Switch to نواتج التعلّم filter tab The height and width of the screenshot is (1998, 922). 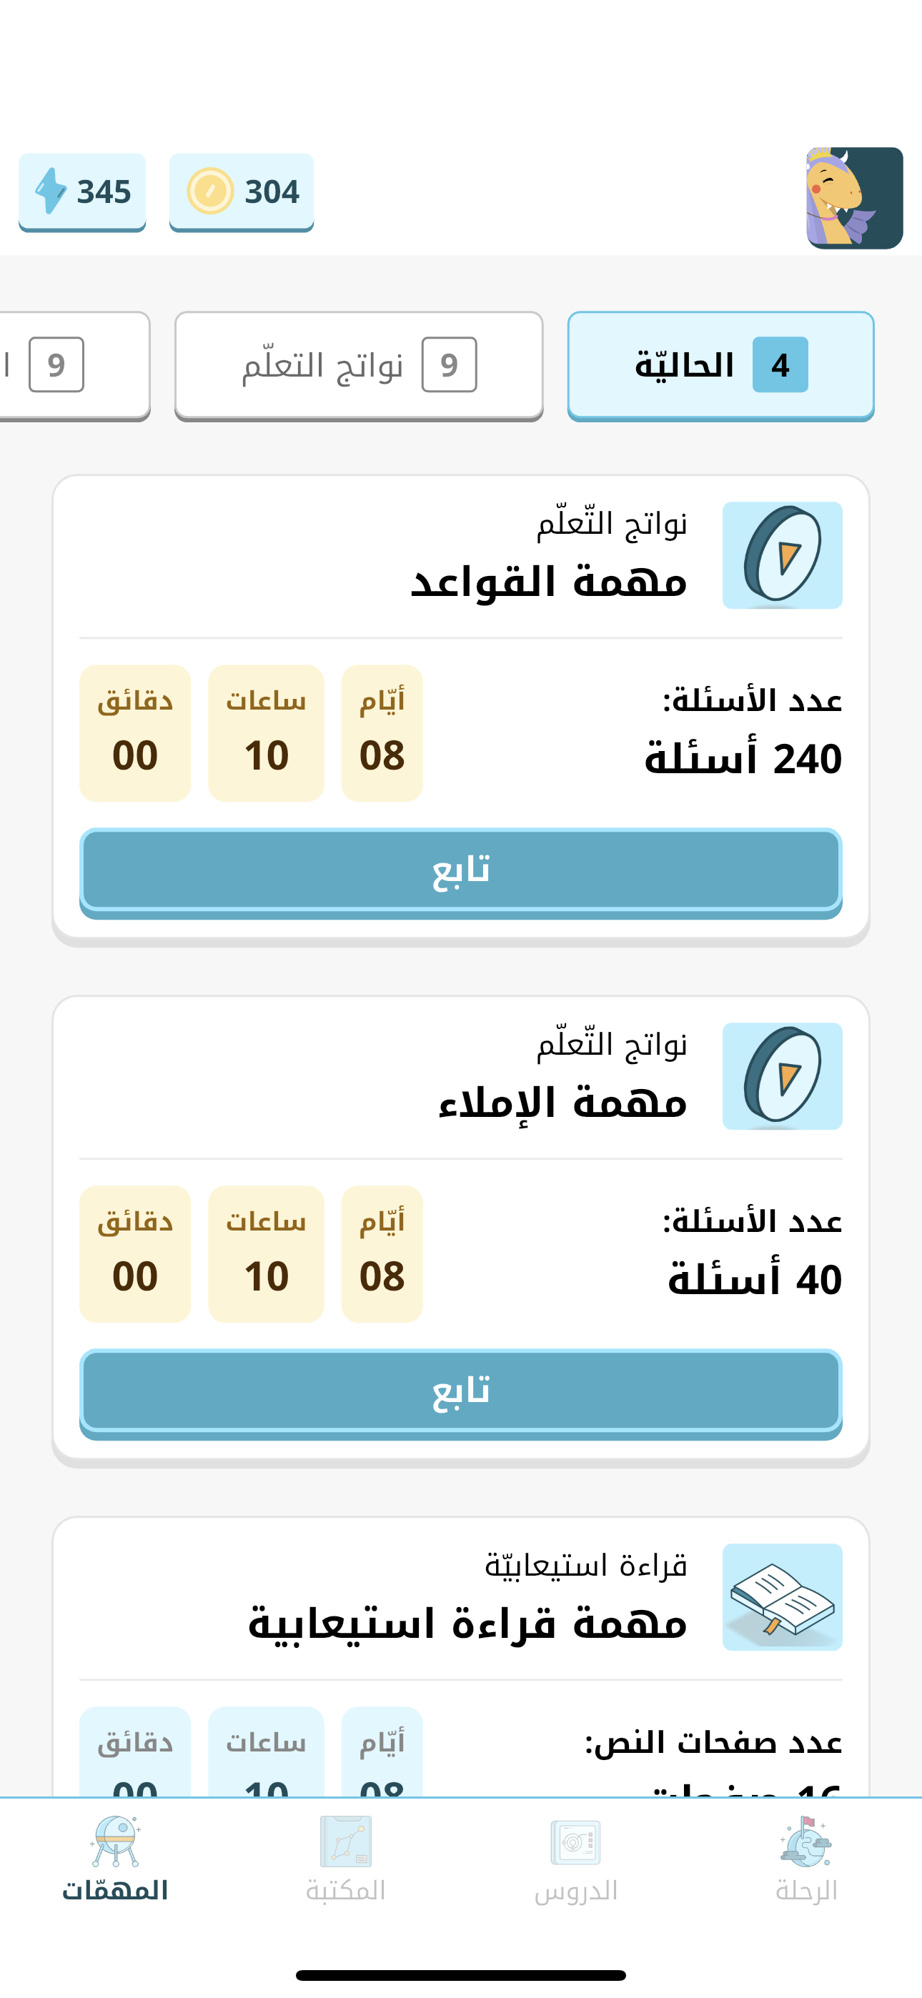point(359,365)
